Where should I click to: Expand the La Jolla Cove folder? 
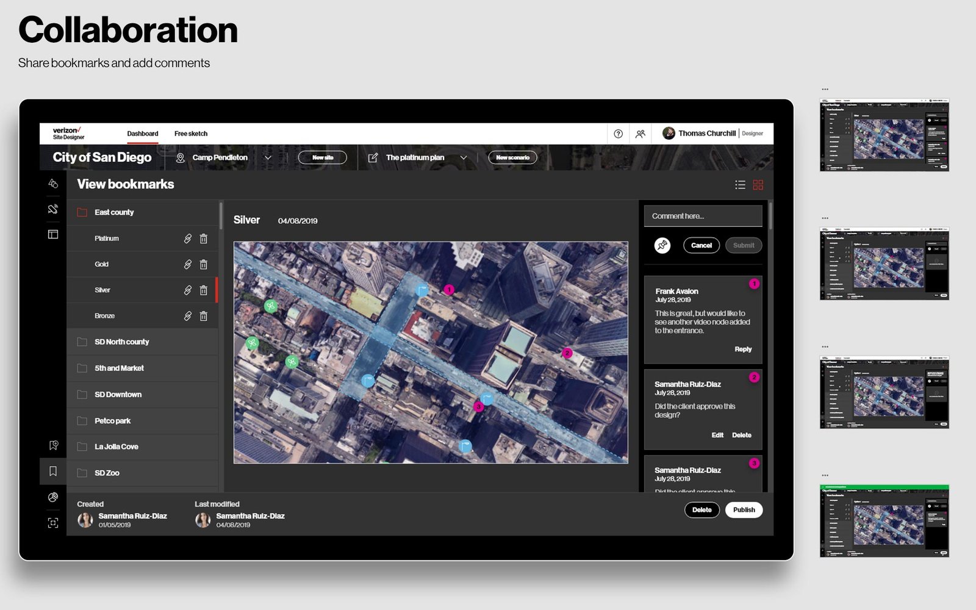click(142, 447)
